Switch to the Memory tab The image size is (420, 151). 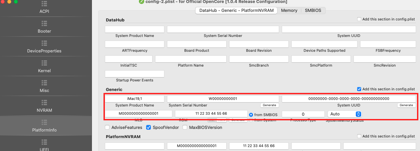(x=289, y=11)
